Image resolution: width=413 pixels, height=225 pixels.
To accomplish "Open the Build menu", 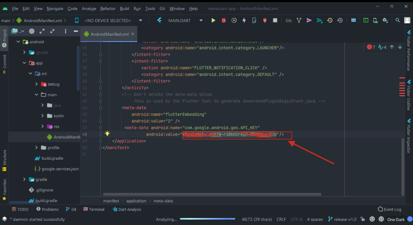I will pyautogui.click(x=124, y=8).
